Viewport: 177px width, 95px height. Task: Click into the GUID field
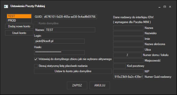[70, 17]
